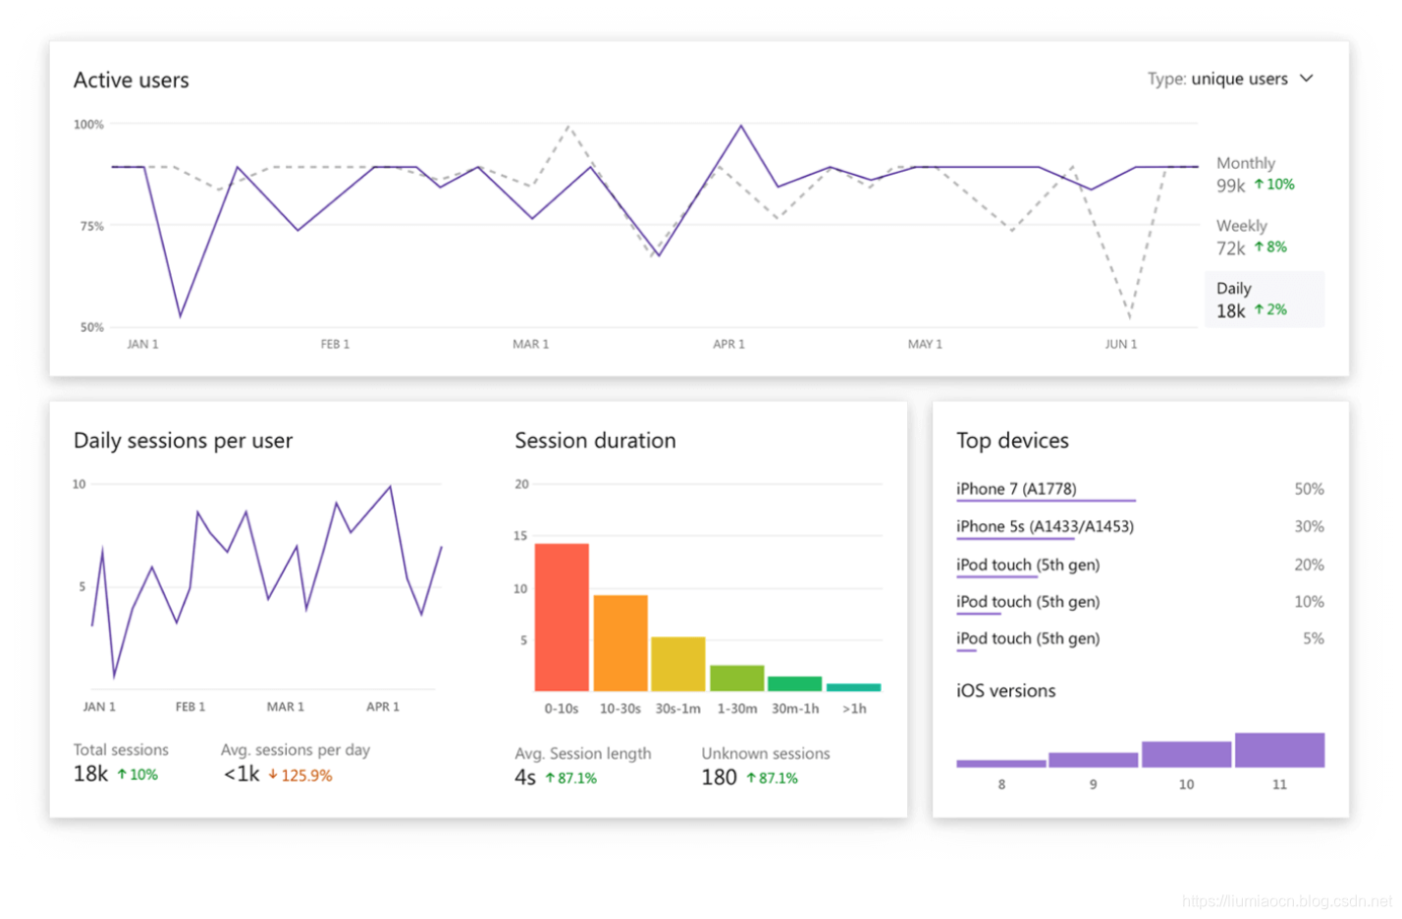Open the Type: unique users dropdown
Image resolution: width=1402 pixels, height=919 pixels.
[x=1230, y=79]
